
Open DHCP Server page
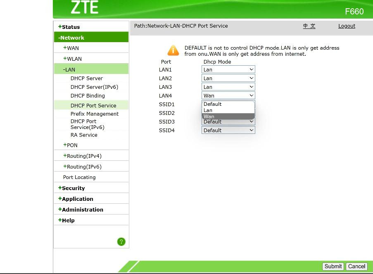87,79
